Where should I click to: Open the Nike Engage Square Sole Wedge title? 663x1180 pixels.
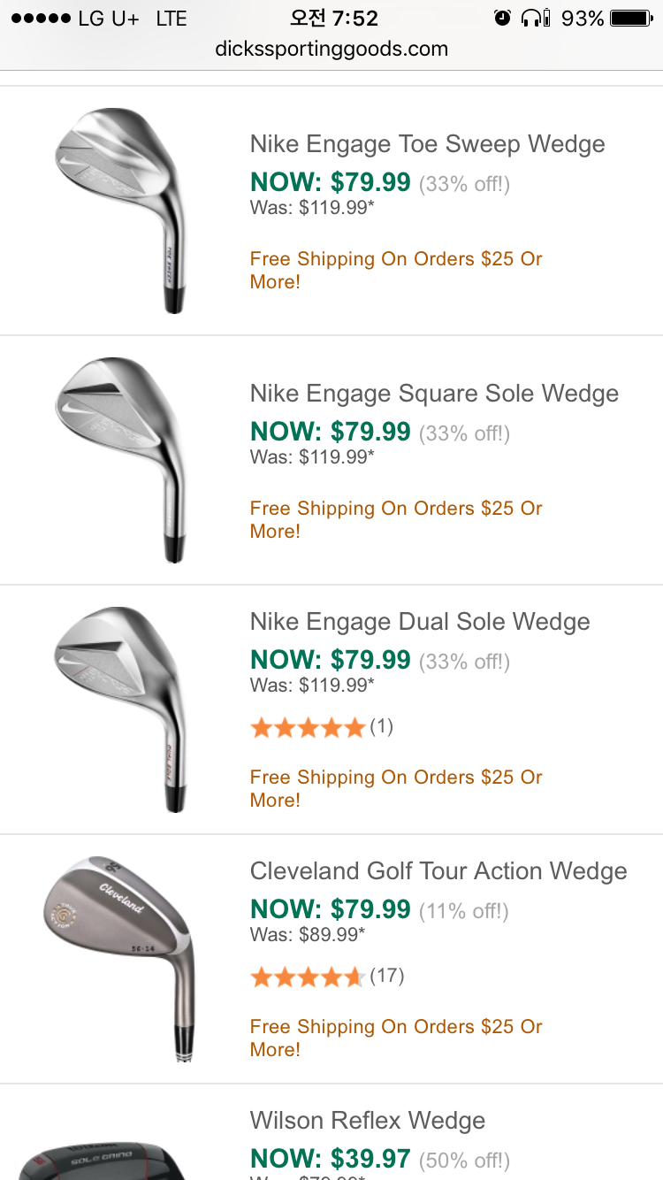[x=434, y=394]
